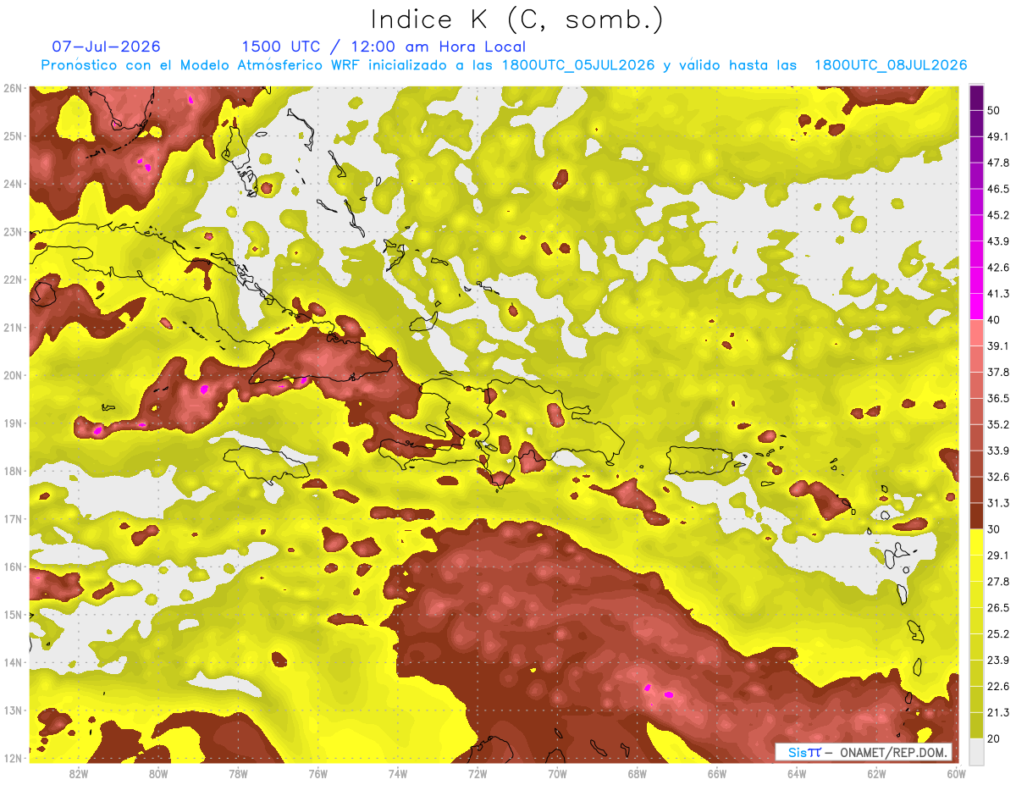Click the colorbar value "29.1"

click(x=997, y=555)
